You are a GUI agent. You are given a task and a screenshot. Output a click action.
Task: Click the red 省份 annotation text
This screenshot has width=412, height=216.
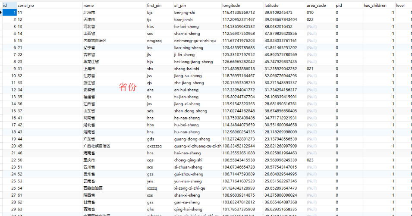128,87
